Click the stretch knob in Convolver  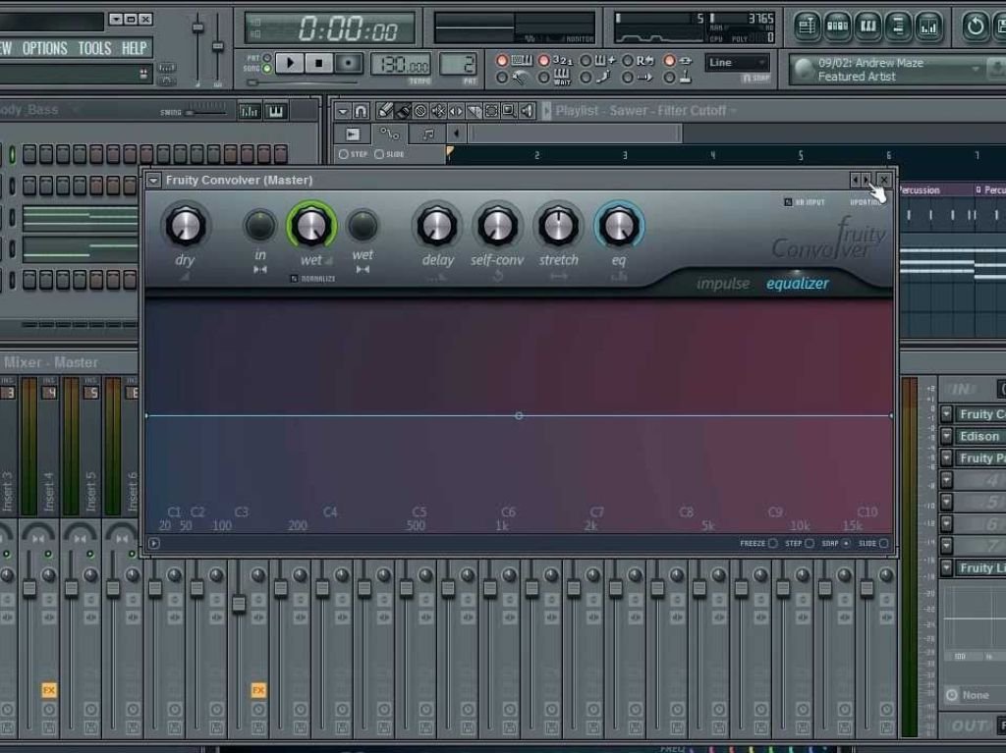[x=558, y=226]
